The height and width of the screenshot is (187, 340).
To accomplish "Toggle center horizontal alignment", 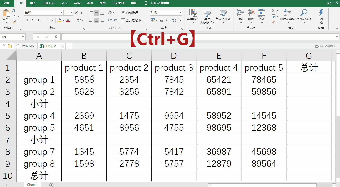I will coord(96,20).
